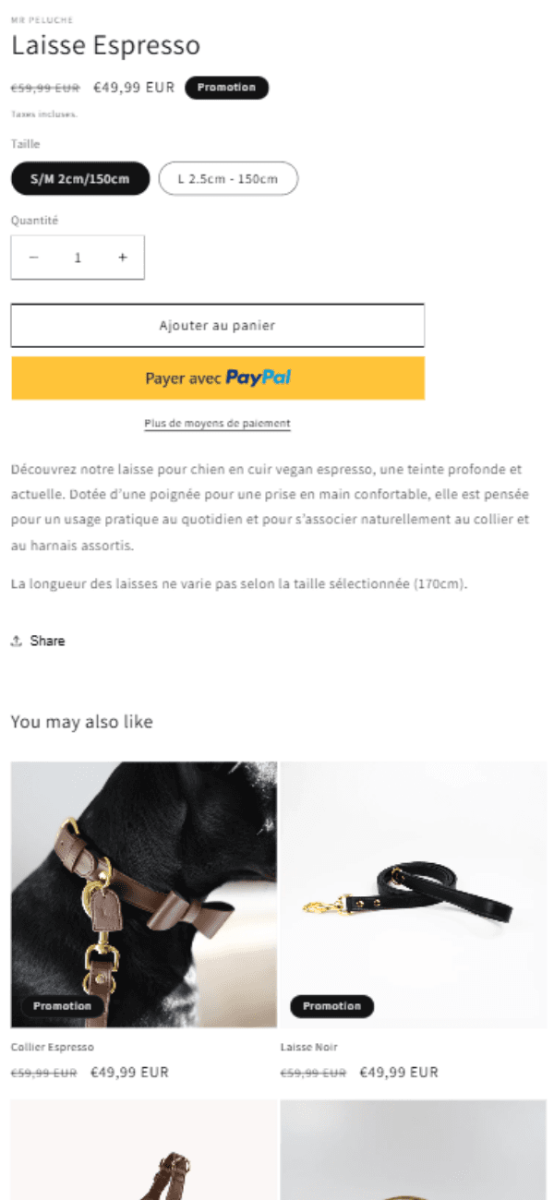
Task: Click the PayPal logo on the yellow button
Action: [x=259, y=378]
